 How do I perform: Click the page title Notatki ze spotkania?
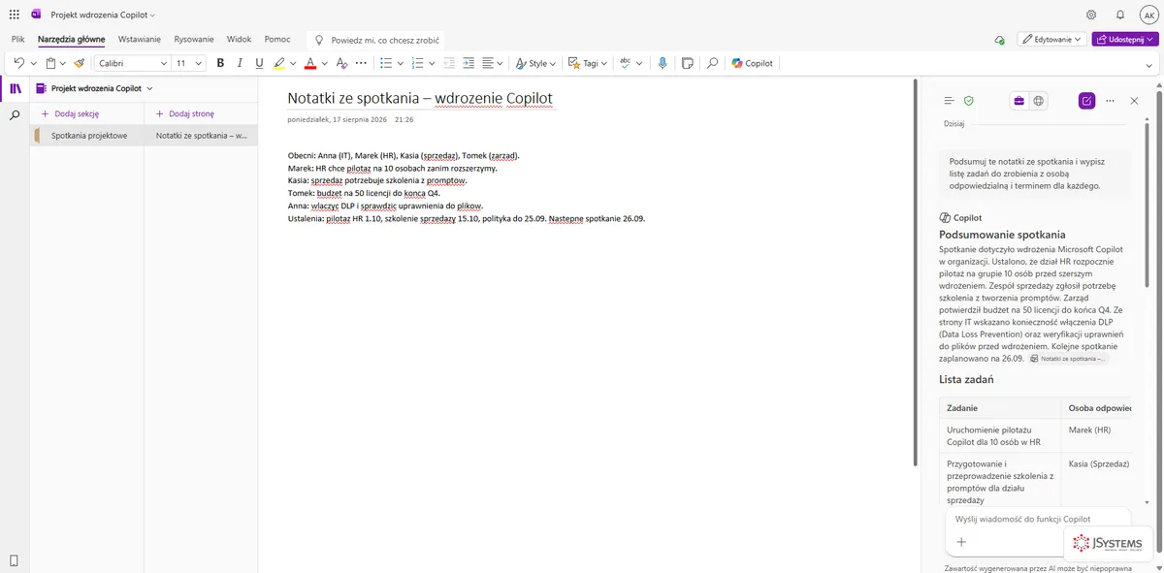[x=420, y=98]
